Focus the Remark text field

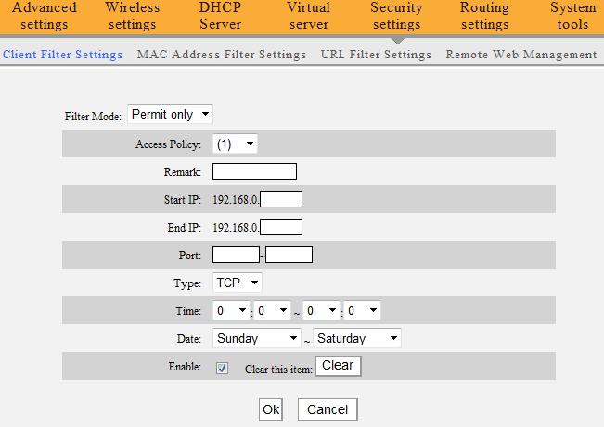point(254,171)
